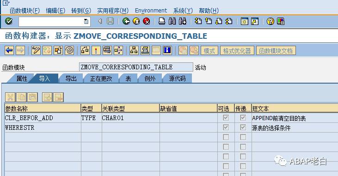Viewport: 338px width, 176px height.
Task: Open the 系统(Y) menu
Action: point(183,10)
